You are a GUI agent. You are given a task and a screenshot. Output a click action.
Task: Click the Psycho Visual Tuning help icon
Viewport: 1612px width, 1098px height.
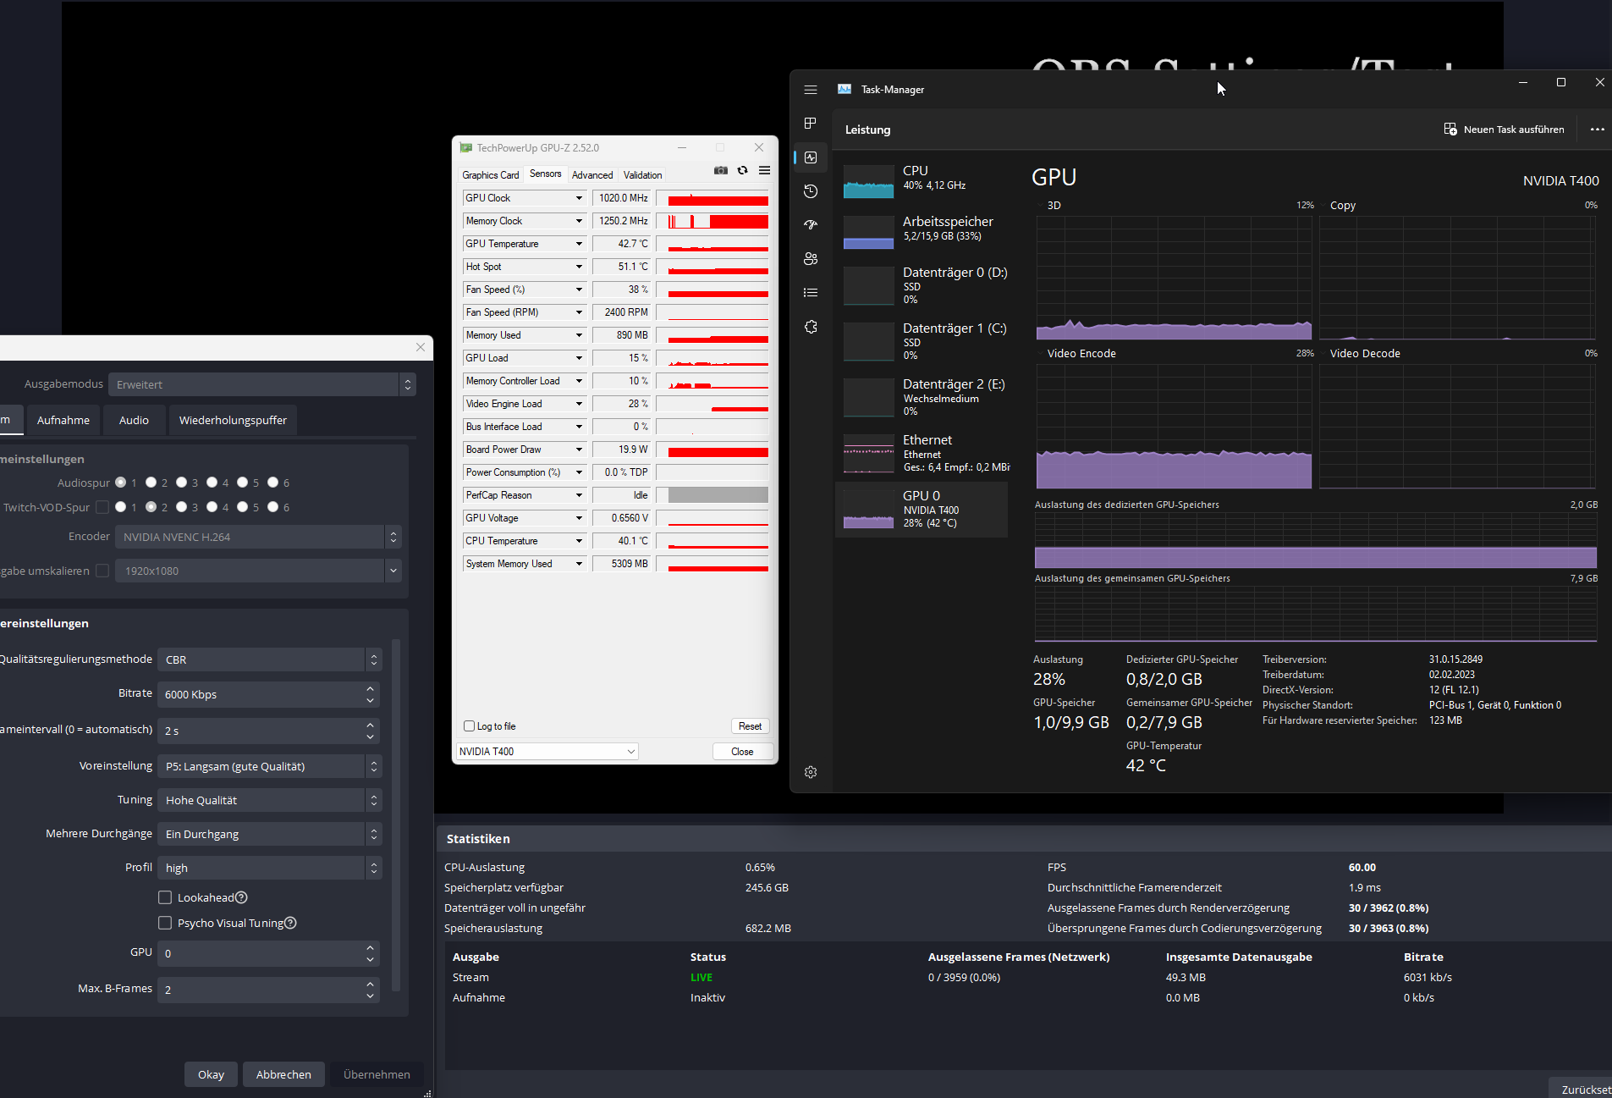pyautogui.click(x=290, y=923)
